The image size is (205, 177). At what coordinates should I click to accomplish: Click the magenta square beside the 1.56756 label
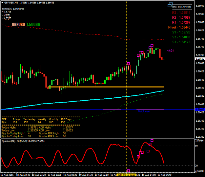click(152, 141)
